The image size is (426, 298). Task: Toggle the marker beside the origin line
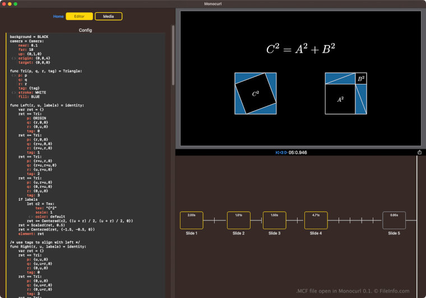[13, 58]
